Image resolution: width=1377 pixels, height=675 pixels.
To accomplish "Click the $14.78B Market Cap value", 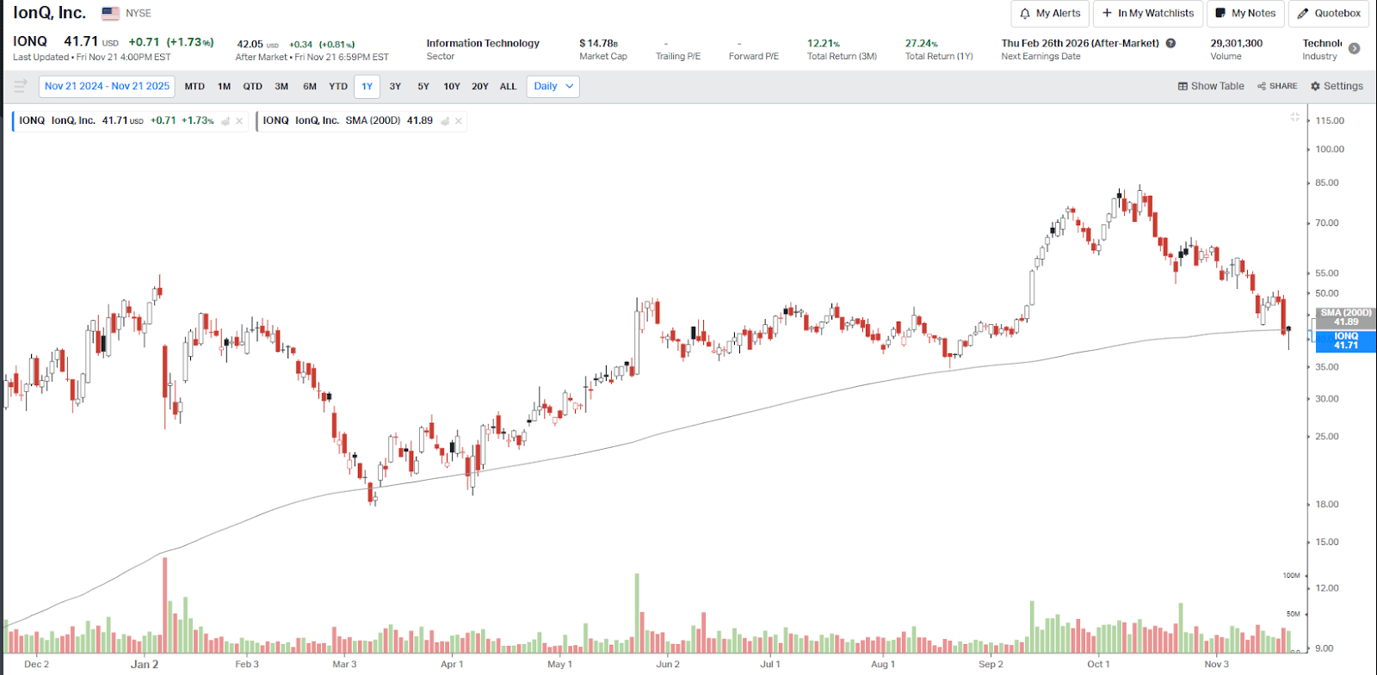I will coord(599,43).
